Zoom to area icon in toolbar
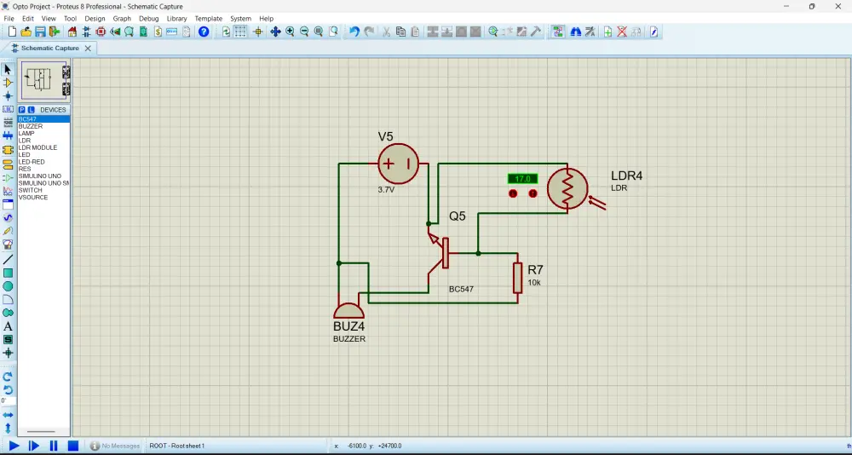 (333, 32)
